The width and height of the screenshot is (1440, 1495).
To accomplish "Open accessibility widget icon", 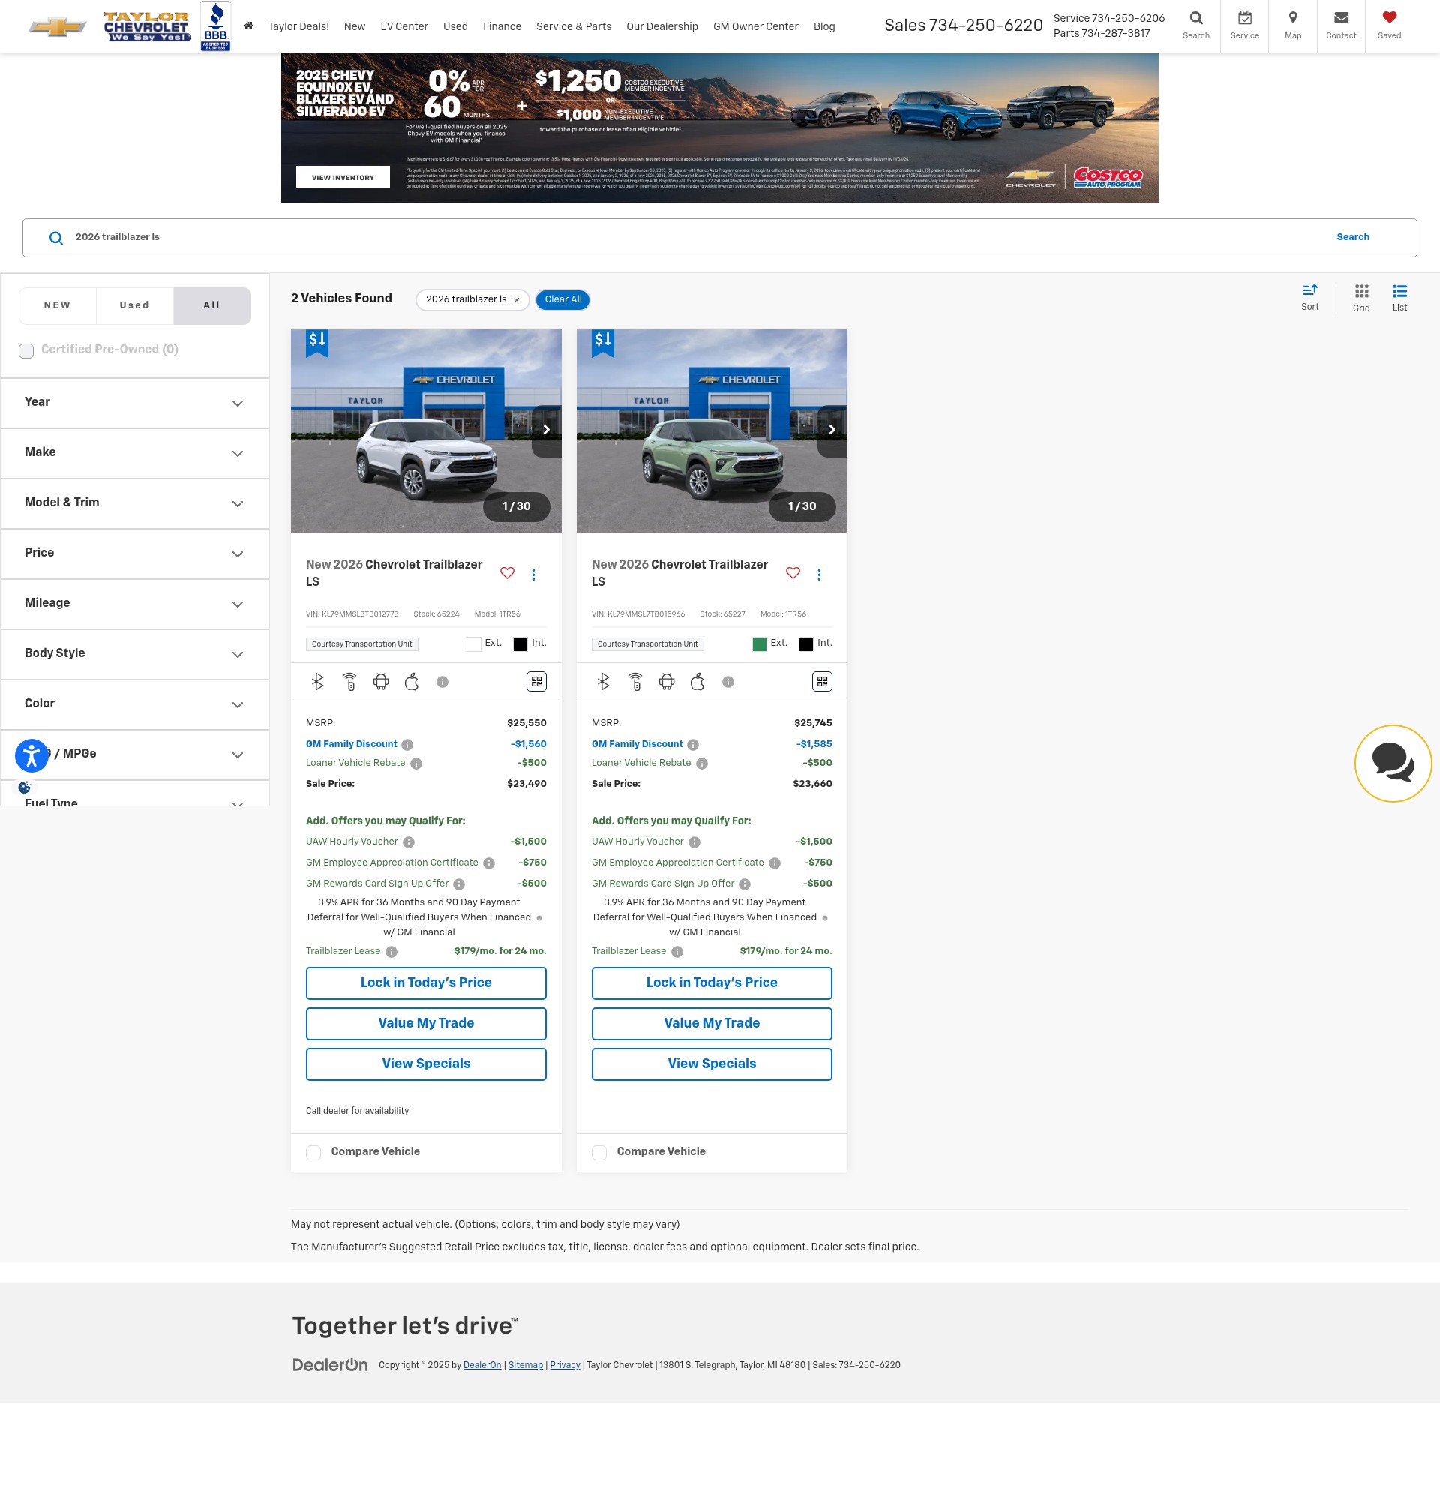I will 32,756.
